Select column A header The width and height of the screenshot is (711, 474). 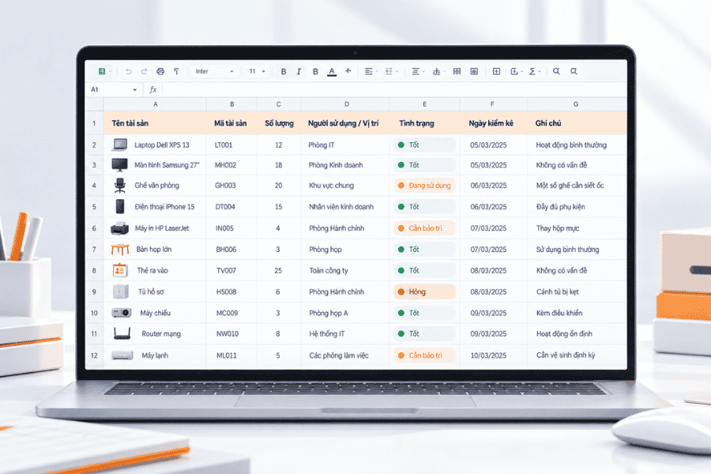click(155, 104)
